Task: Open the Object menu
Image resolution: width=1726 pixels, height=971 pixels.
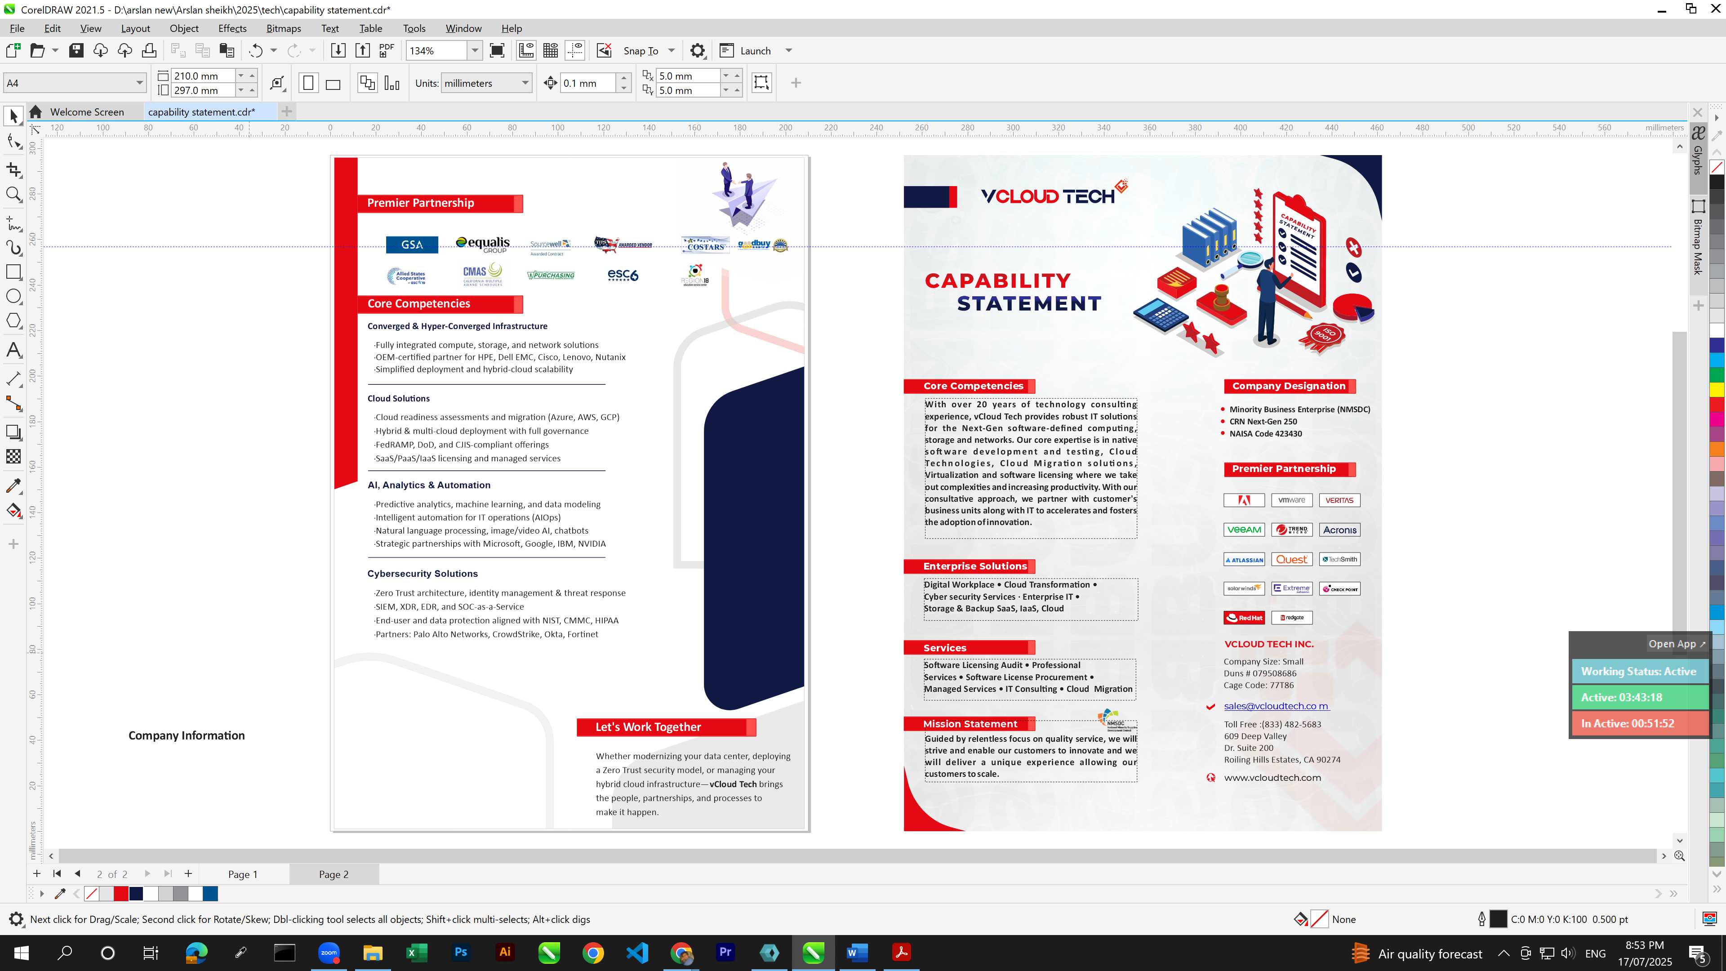Action: click(x=183, y=28)
